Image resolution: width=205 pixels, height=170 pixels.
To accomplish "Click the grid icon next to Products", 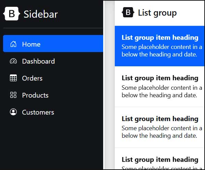I will point(13,95).
